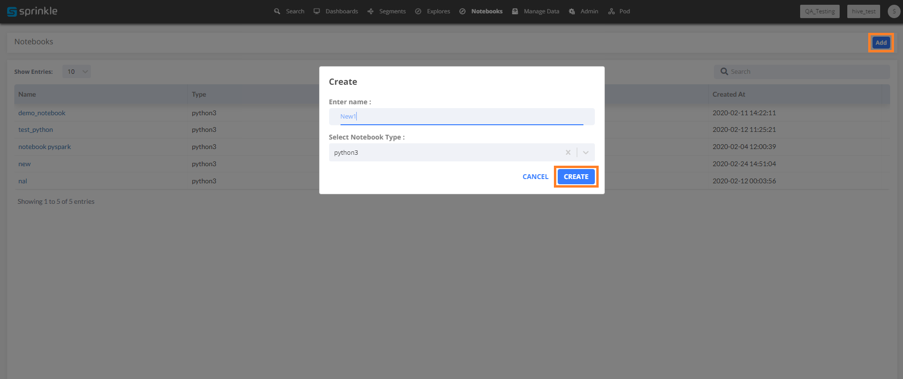Cancel the Create dialog
Viewport: 903px width, 379px height.
click(x=535, y=177)
